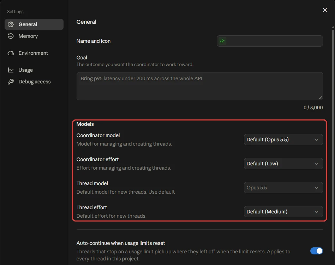The width and height of the screenshot is (335, 265).
Task: Click the "Thread effort" label
Action: [x=92, y=207]
